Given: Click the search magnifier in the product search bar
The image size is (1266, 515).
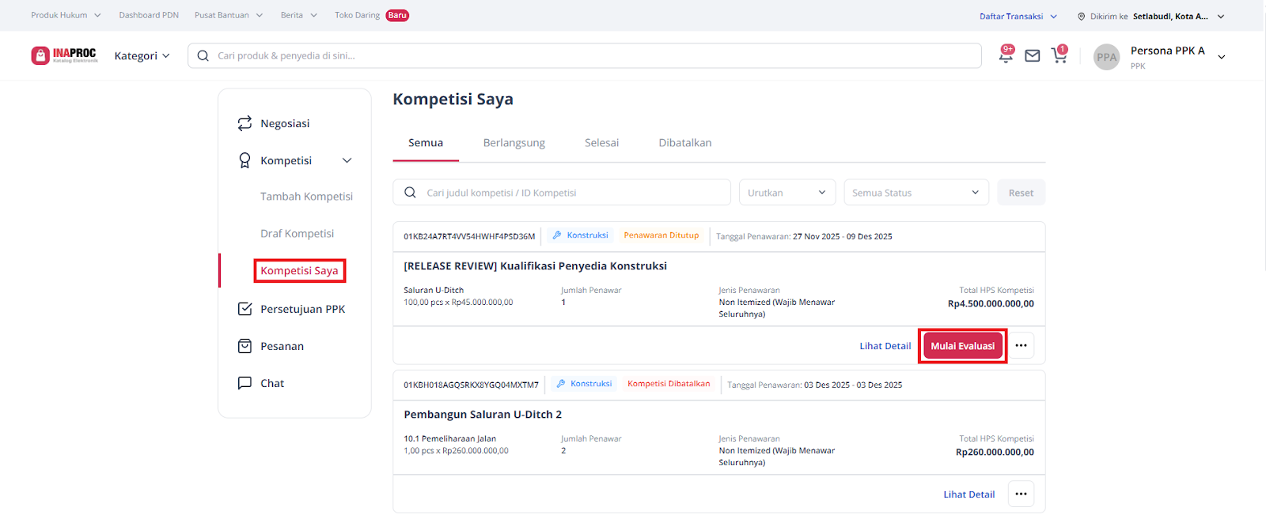Looking at the screenshot, I should point(203,56).
